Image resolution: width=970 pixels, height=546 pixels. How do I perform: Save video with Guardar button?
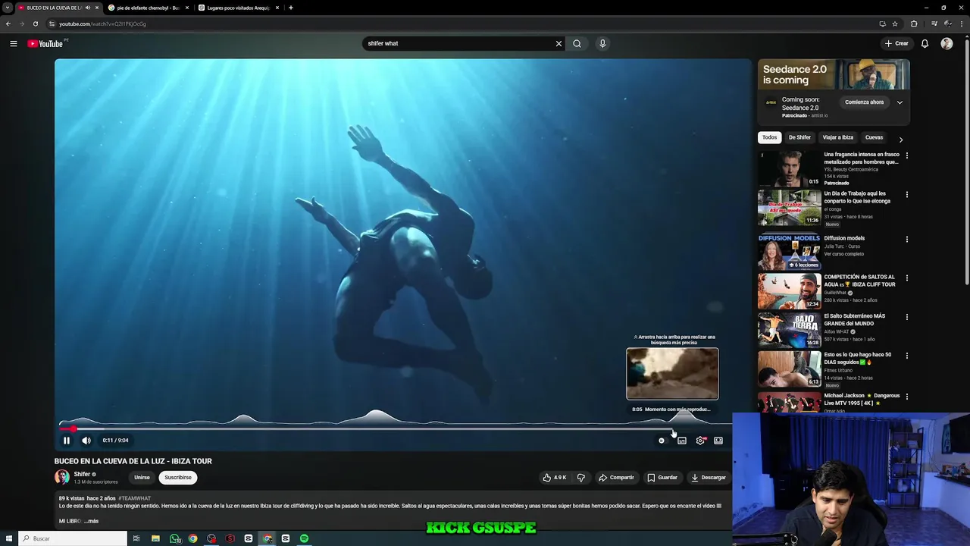[662, 478]
